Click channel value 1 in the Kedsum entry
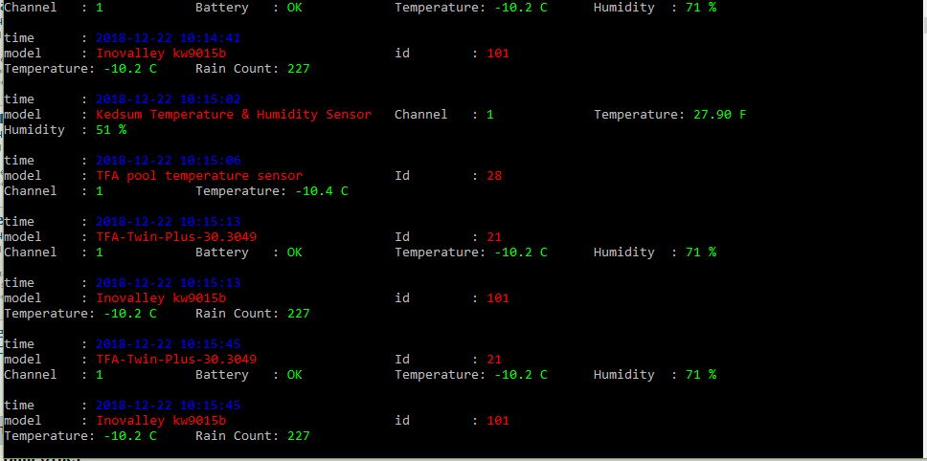This screenshot has width=927, height=461. tap(490, 115)
